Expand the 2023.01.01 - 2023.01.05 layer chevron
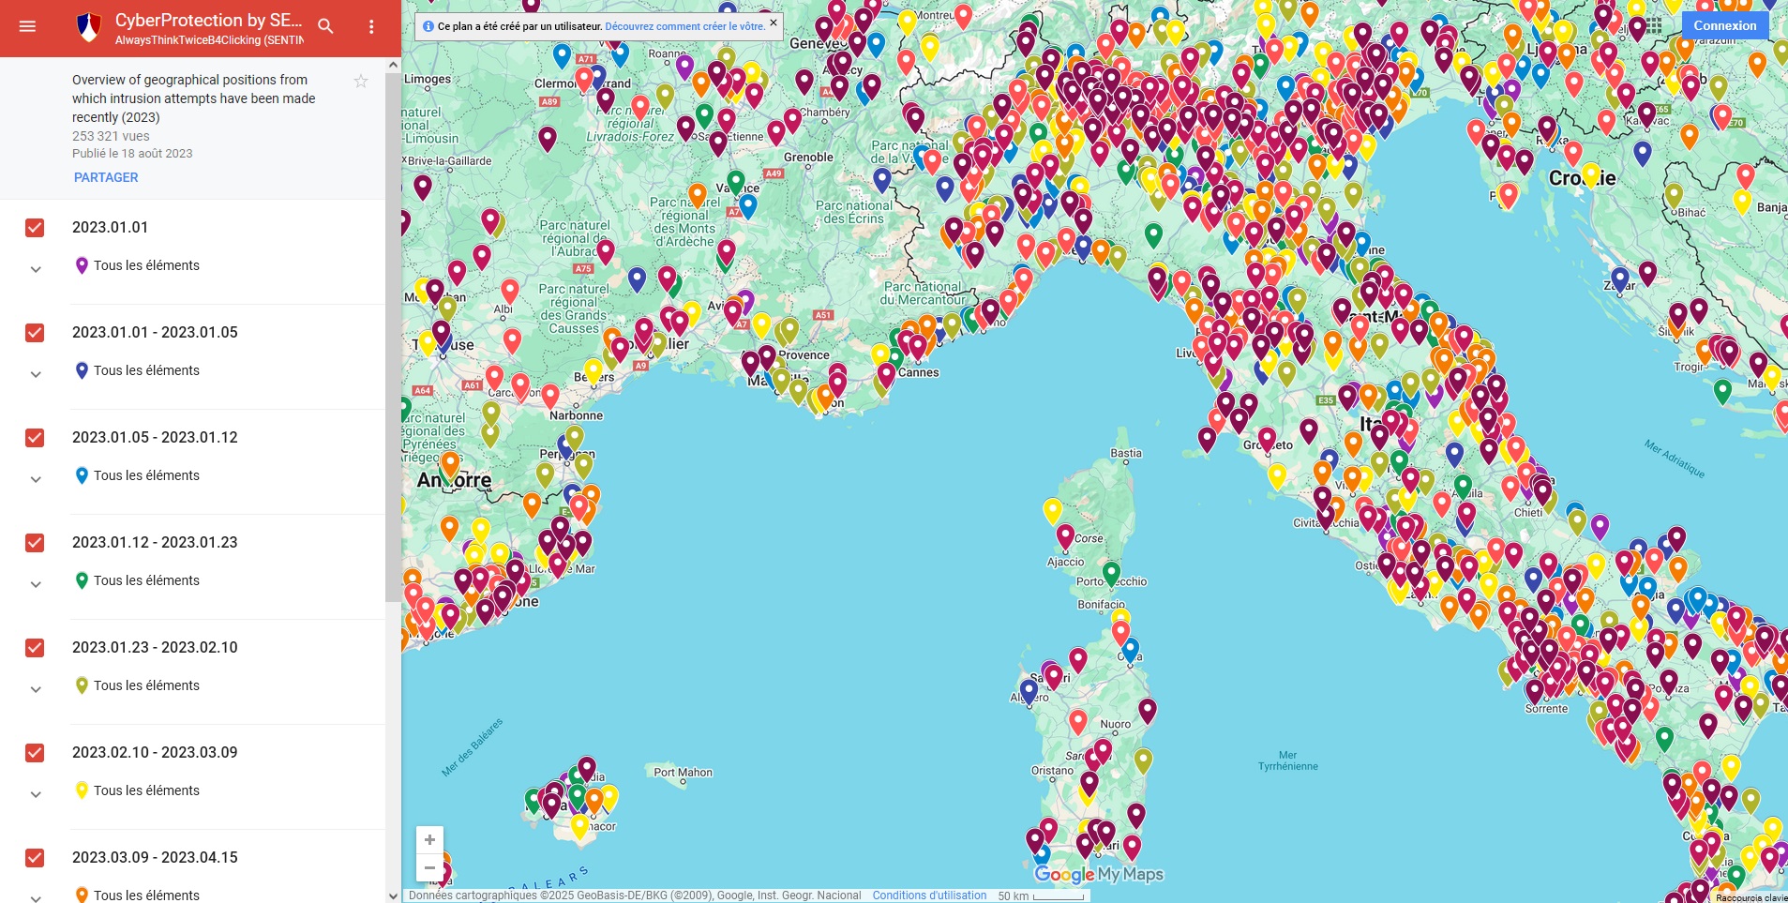 [36, 374]
